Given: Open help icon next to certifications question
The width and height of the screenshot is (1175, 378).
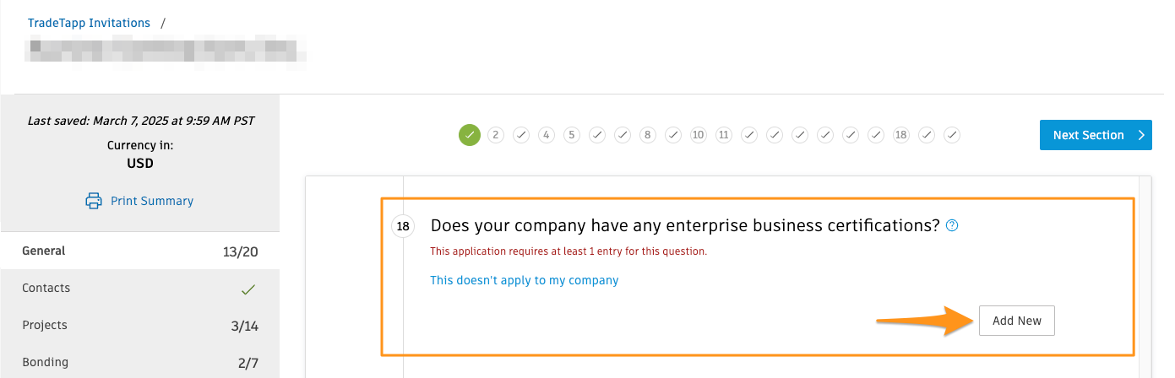Looking at the screenshot, I should coord(952,225).
